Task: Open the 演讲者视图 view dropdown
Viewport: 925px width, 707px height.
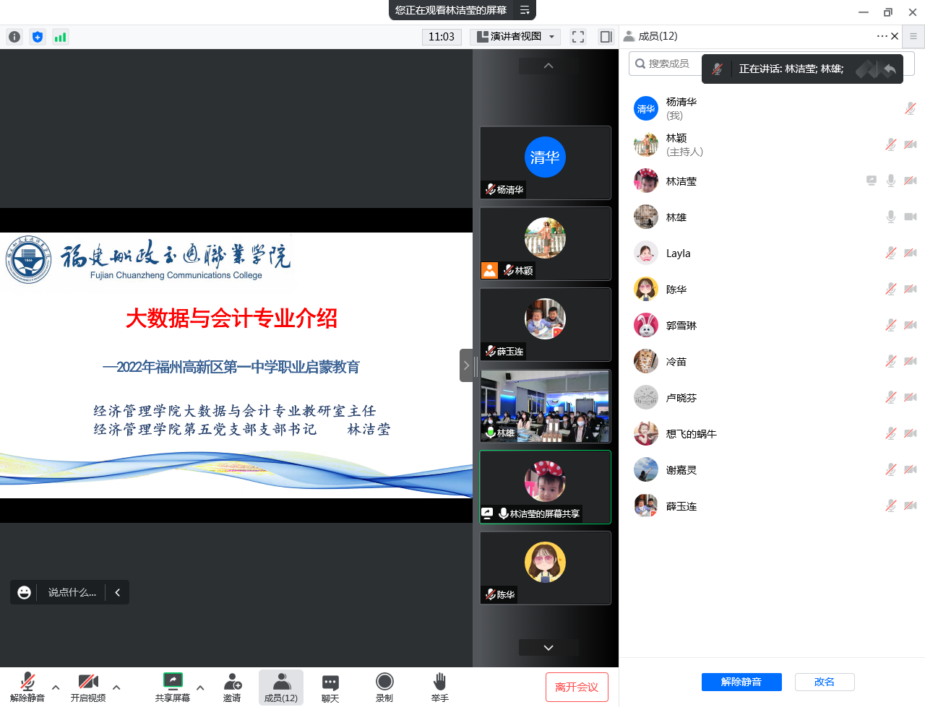Action: point(517,37)
